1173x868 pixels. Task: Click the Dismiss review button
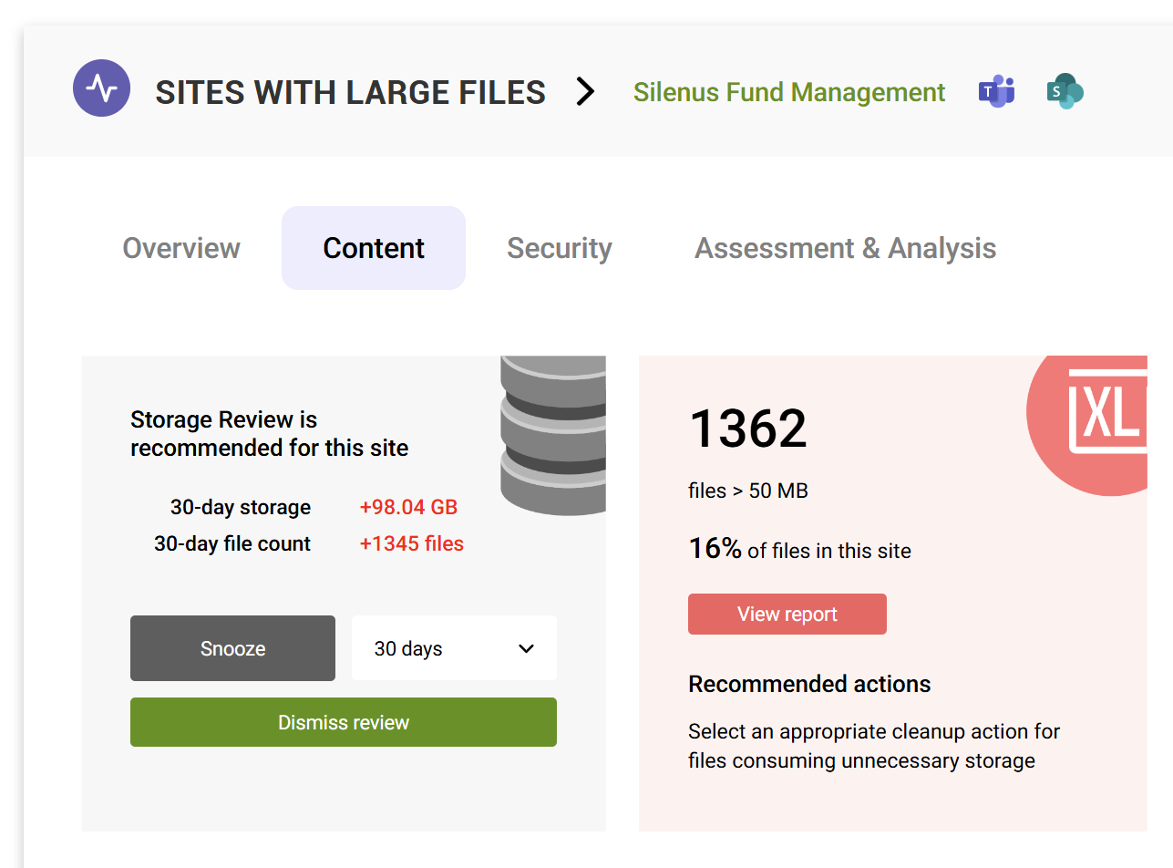point(344,722)
